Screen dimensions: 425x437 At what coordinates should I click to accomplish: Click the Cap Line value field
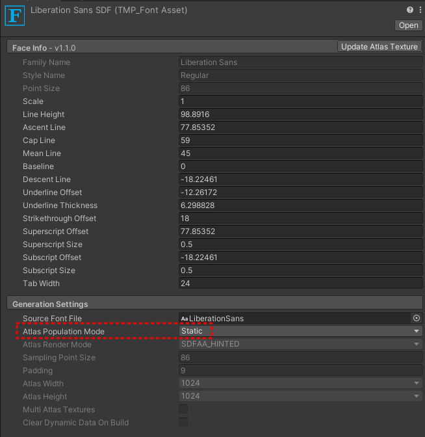click(300, 140)
